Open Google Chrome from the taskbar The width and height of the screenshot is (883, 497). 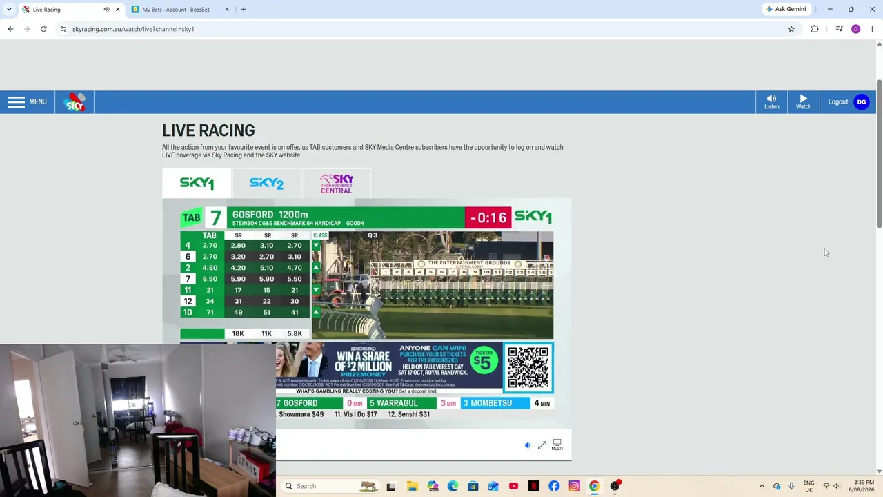(594, 486)
